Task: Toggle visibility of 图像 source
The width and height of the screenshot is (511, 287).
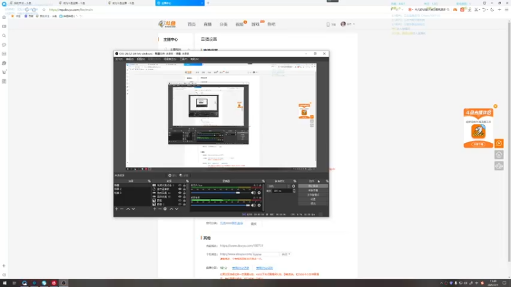Action: [179, 200]
